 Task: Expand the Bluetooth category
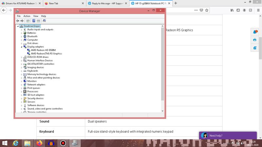coord(21,37)
